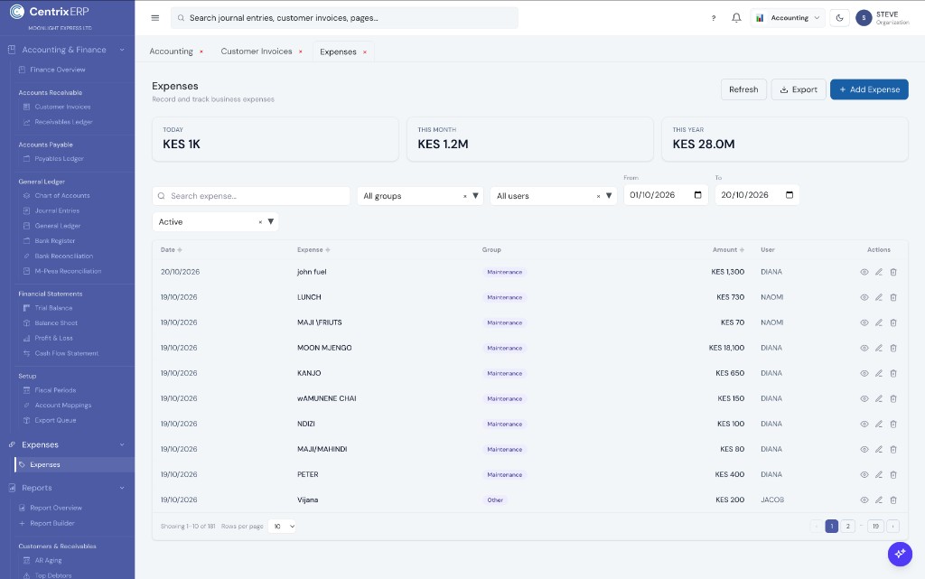925x579 pixels.
Task: Open Trial Balance in the sidebar
Action: pos(53,308)
